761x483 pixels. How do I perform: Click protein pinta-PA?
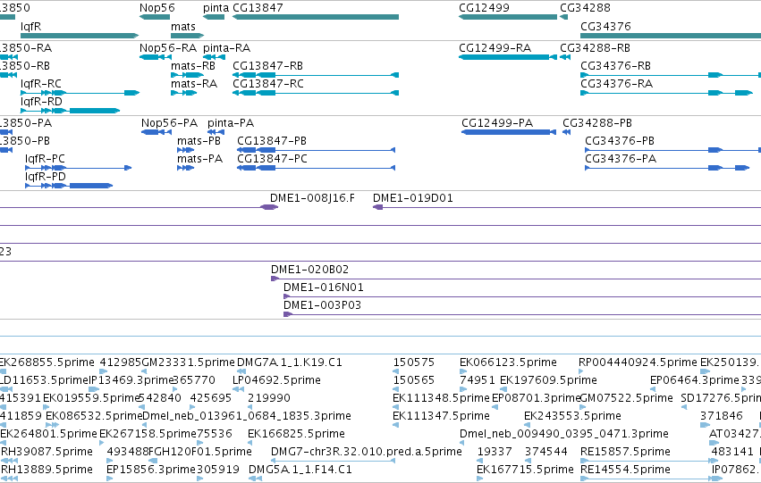pyautogui.click(x=216, y=132)
